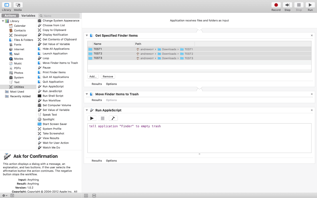The width and height of the screenshot is (317, 198).
Task: Open the gear action menu
Action: click(4, 196)
